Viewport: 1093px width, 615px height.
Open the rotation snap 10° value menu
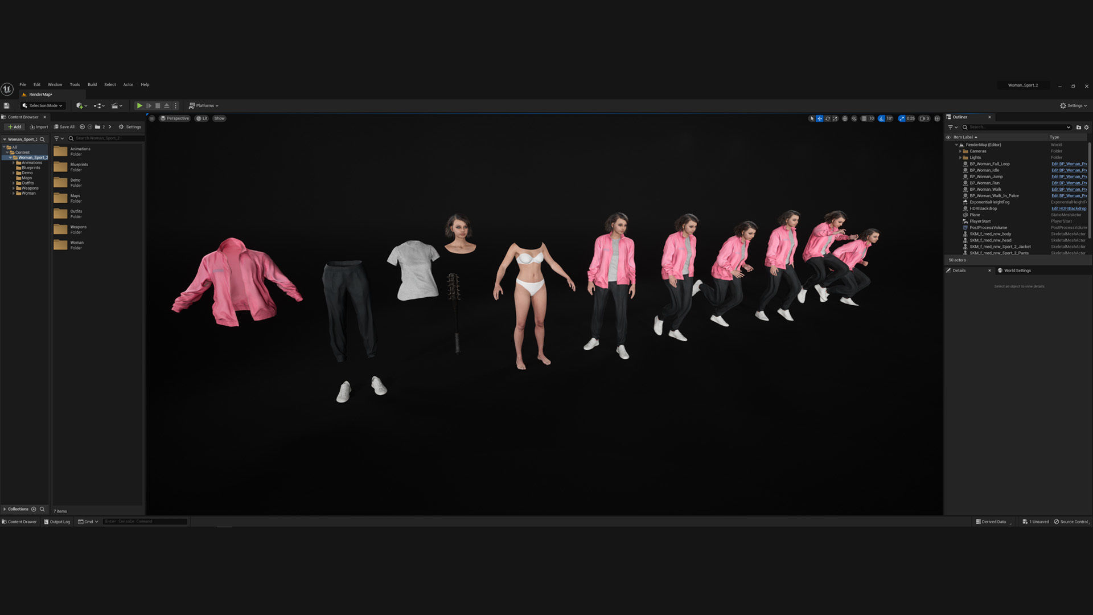coord(889,118)
